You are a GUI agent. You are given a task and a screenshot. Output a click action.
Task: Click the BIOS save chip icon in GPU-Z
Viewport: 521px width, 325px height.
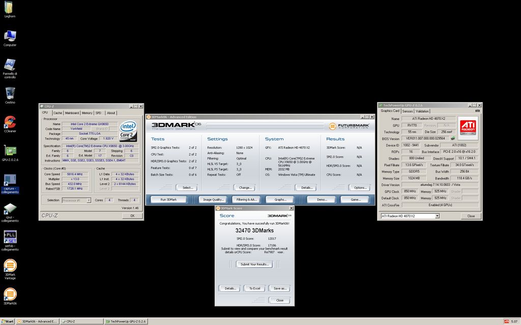(452, 138)
